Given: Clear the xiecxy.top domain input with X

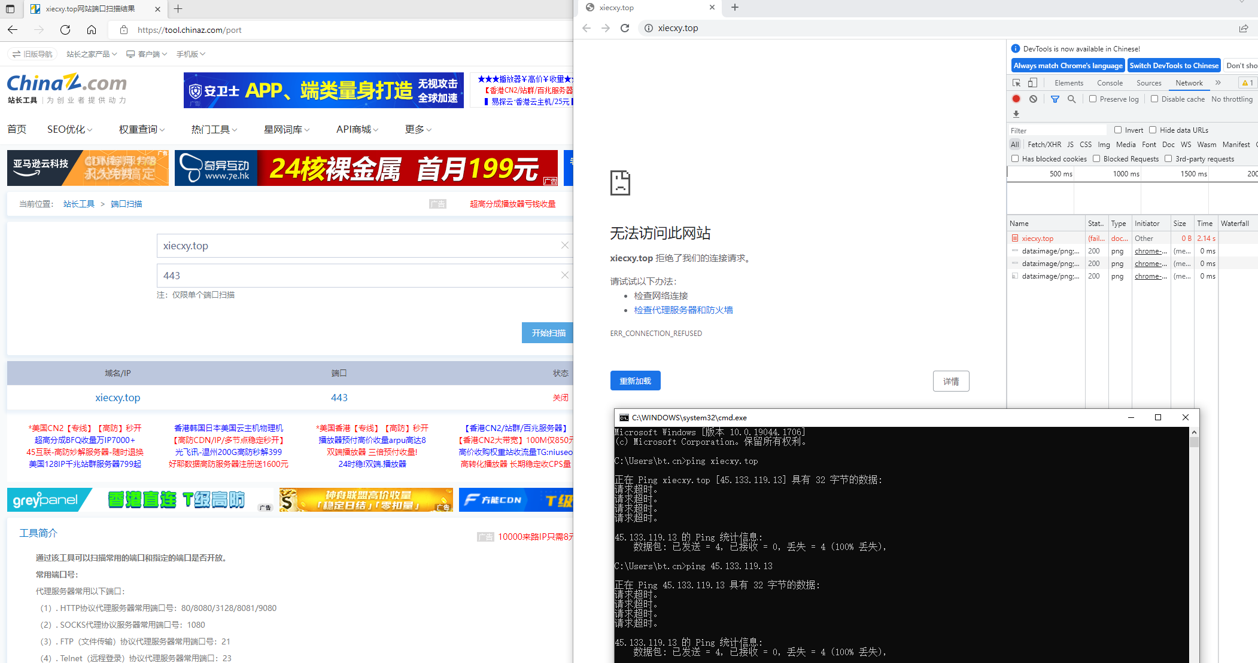Looking at the screenshot, I should click(x=564, y=246).
